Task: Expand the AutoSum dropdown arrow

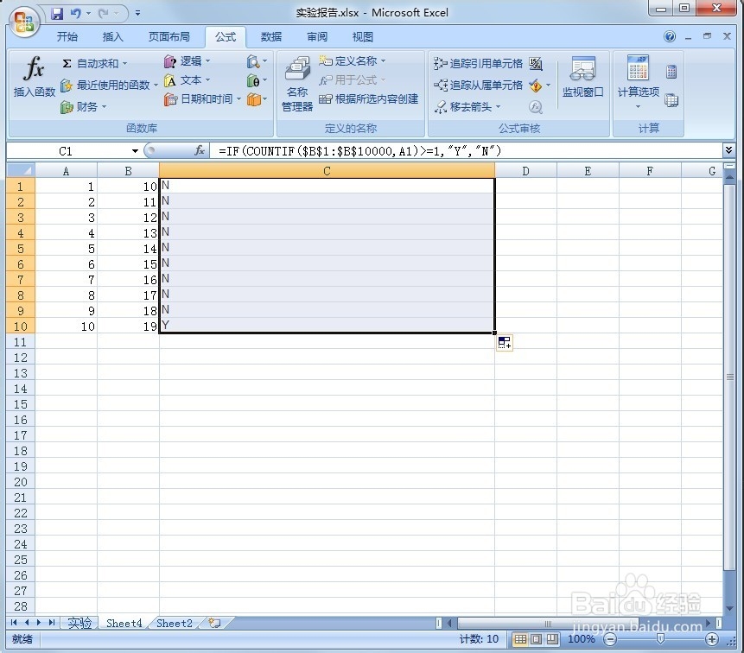Action: (x=124, y=64)
